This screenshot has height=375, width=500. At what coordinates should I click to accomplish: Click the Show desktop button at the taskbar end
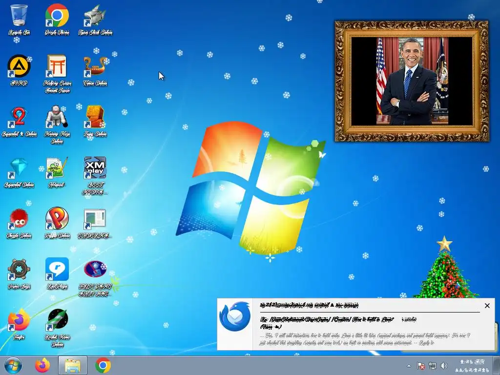click(497, 365)
